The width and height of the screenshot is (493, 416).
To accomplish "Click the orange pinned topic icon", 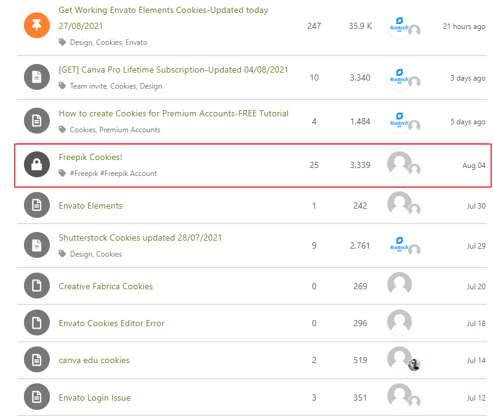I will point(37,25).
